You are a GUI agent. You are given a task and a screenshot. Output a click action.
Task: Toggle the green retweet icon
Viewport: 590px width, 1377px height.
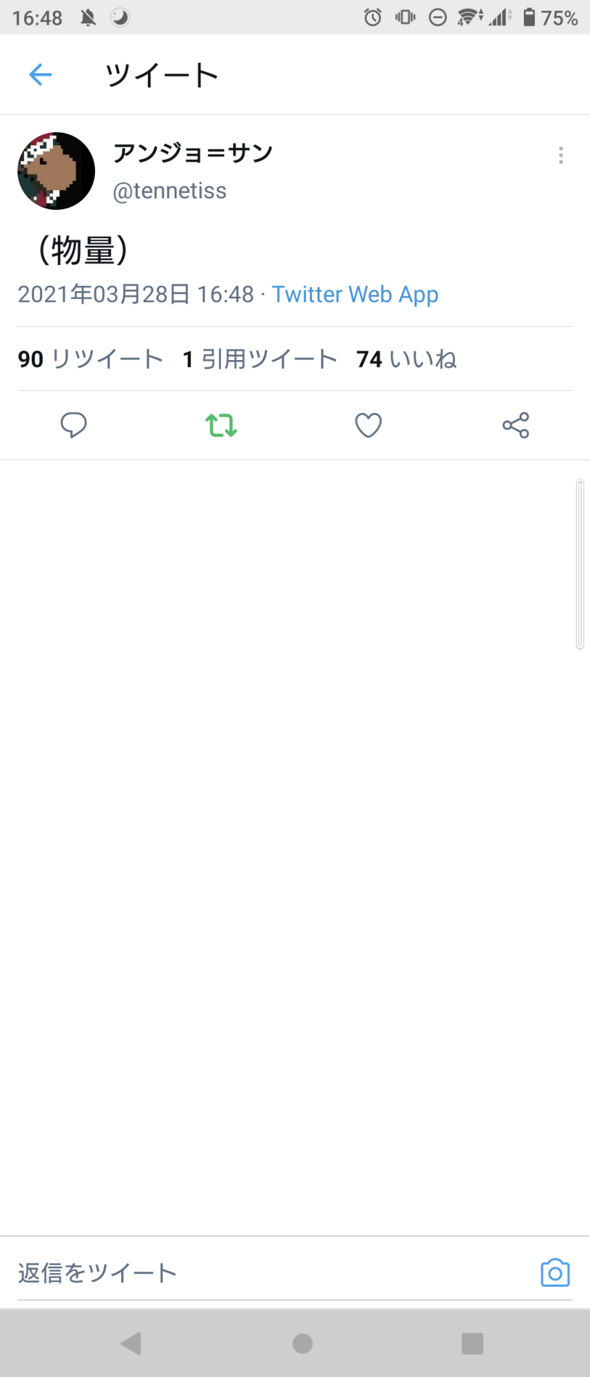point(221,425)
